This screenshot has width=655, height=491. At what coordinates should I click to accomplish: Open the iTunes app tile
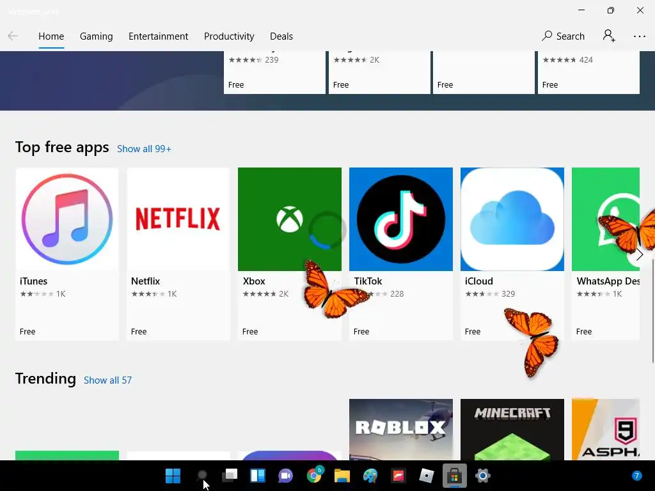point(67,254)
